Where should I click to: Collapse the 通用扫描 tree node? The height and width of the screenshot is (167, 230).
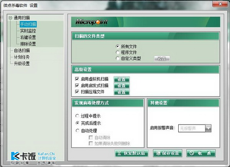point(10,18)
